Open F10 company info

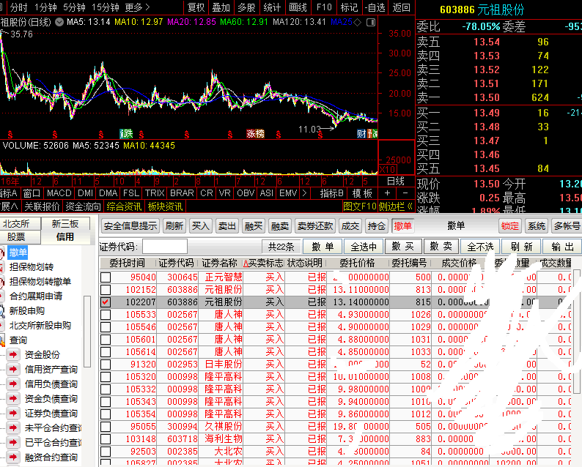[x=324, y=7]
